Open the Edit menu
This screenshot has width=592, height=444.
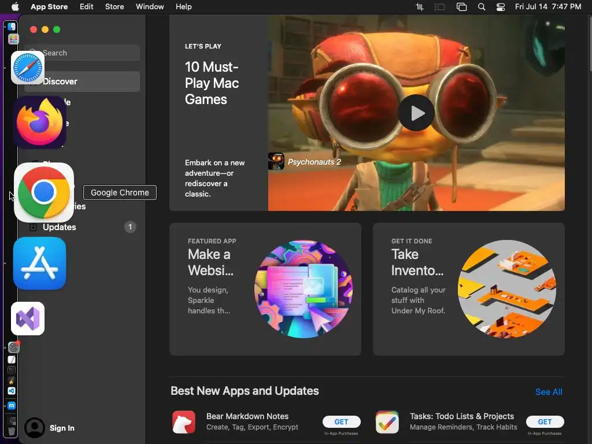coord(87,6)
